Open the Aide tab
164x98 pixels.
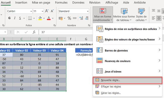click(126, 3)
